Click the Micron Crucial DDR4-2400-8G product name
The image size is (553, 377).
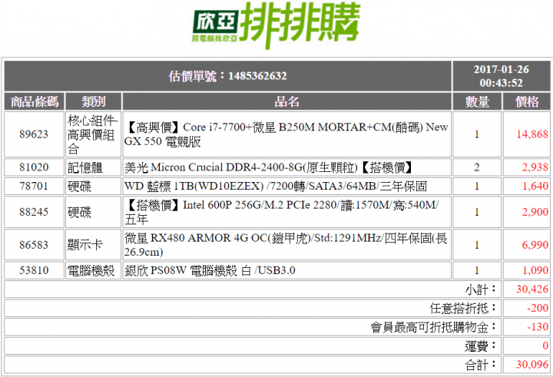268,167
